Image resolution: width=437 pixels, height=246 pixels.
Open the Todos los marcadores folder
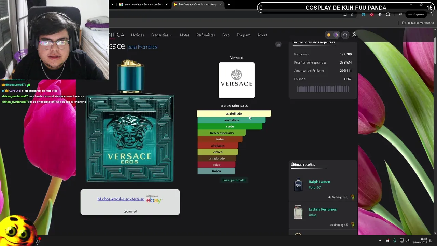[418, 23]
